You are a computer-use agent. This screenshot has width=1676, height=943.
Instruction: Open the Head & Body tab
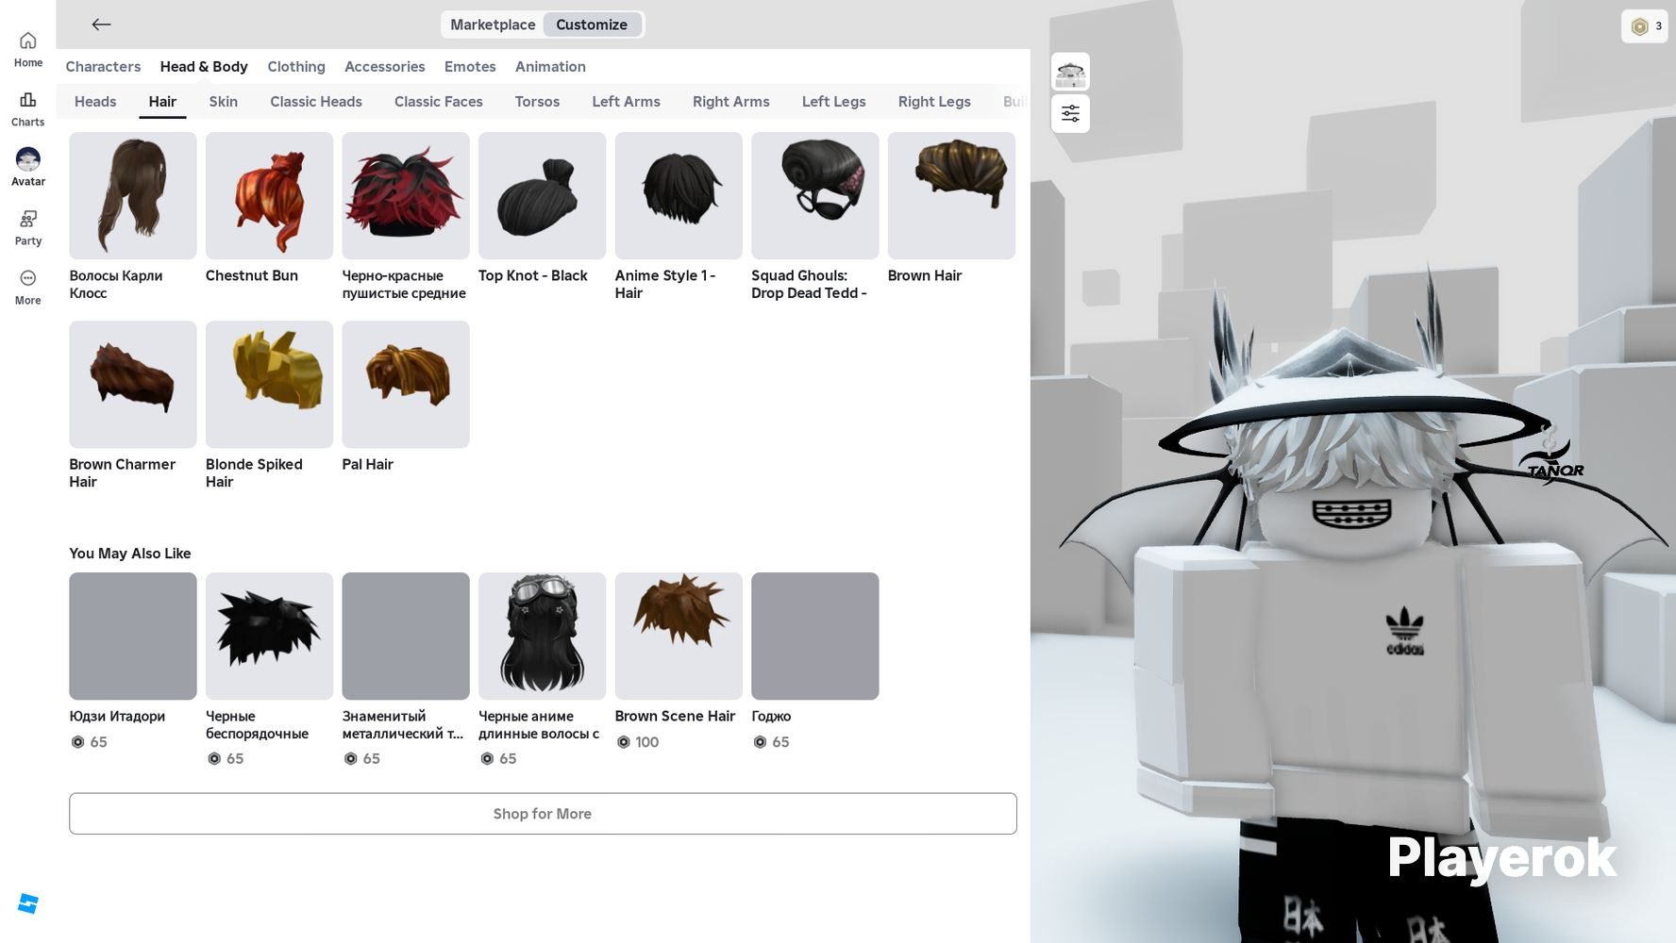(204, 67)
